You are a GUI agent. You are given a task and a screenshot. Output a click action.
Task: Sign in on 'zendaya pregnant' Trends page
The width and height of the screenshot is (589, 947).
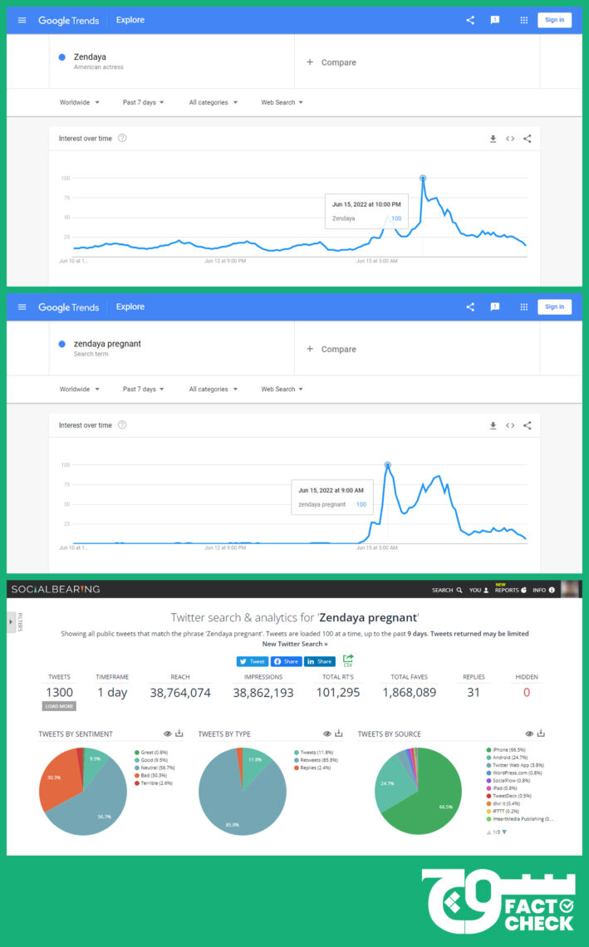click(x=555, y=307)
